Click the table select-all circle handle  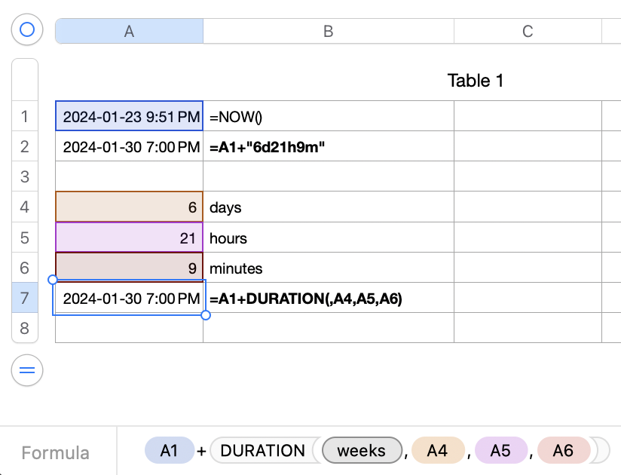pos(27,29)
